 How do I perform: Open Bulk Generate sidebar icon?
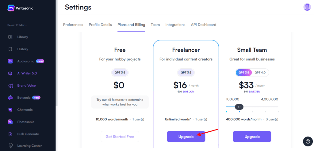(10, 134)
